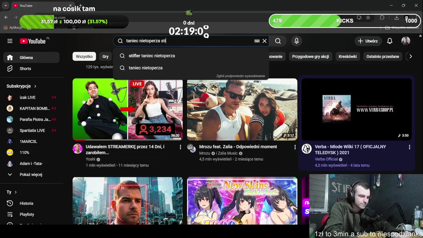The image size is (423, 238).
Task: Open Aplikacje bookmarks shortcut
Action: click(x=13, y=27)
